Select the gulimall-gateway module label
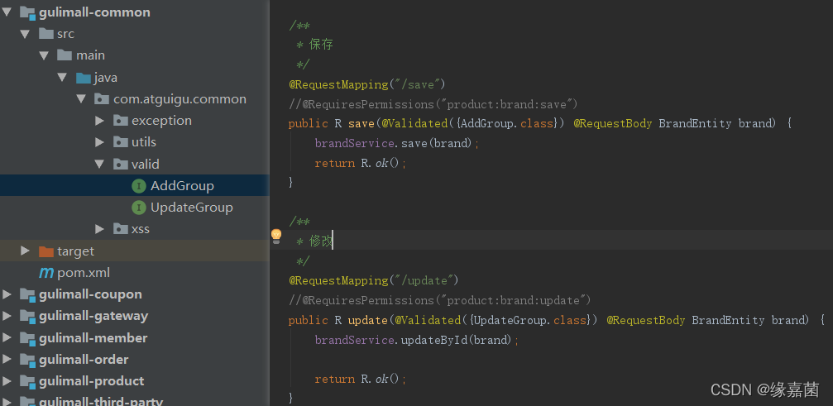 93,317
